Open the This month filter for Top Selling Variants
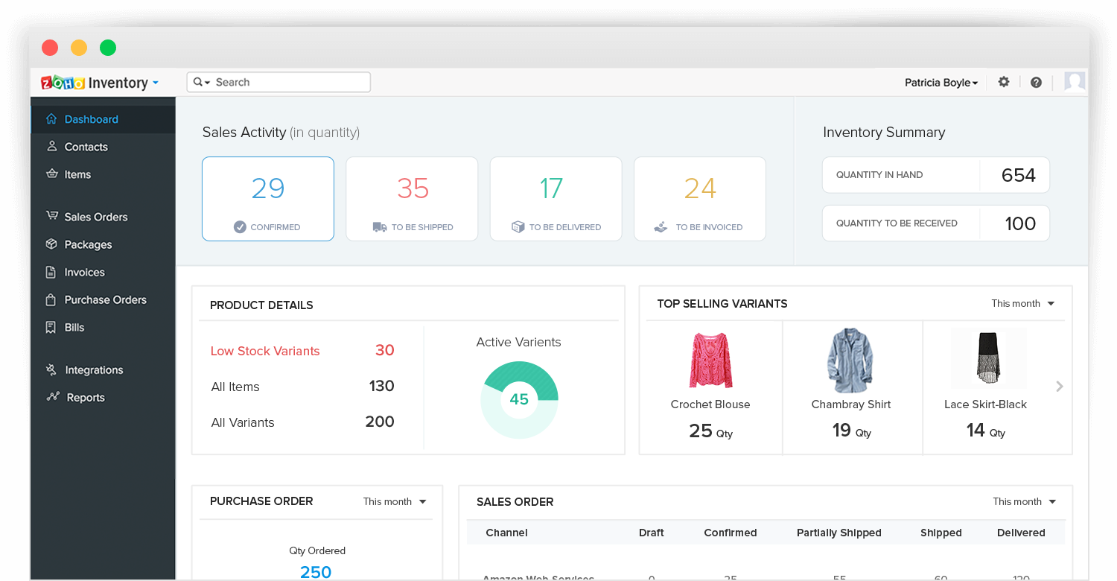 coord(1022,303)
